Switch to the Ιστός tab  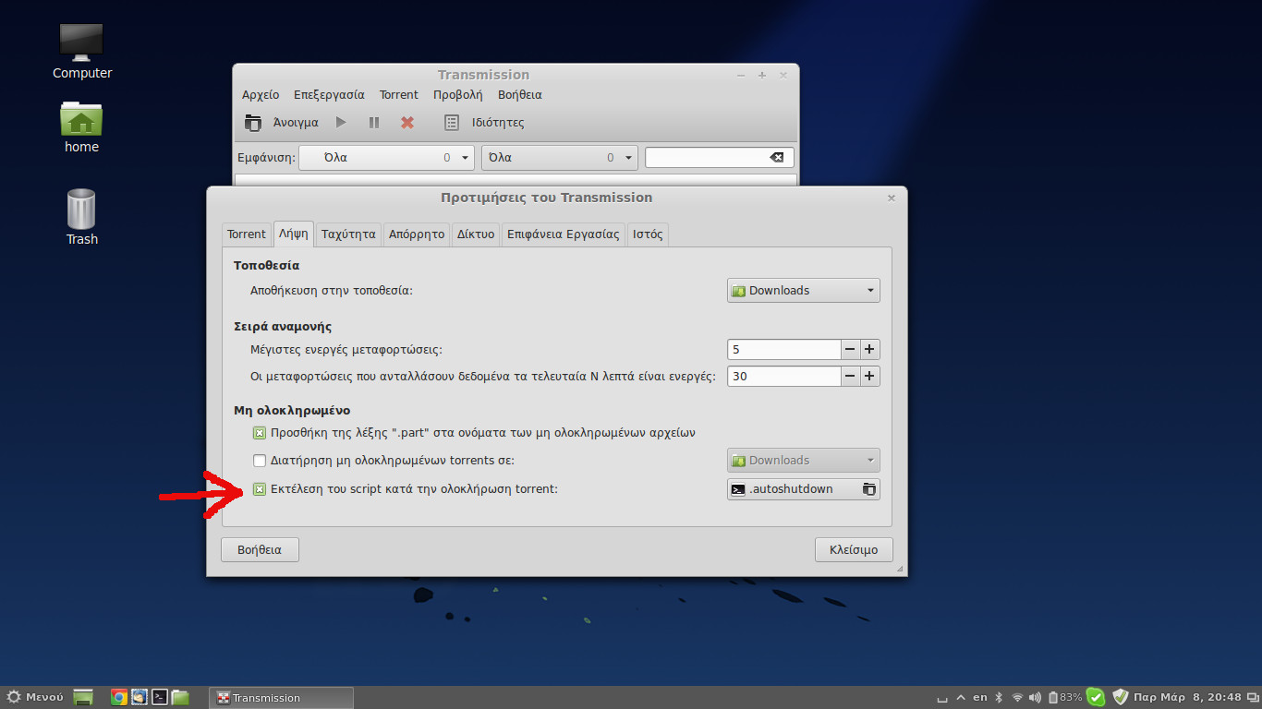(648, 234)
